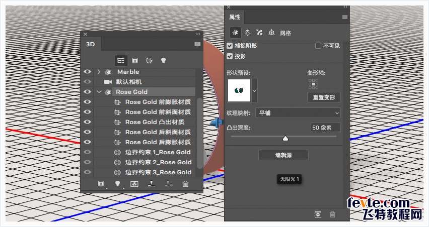Close the 属性 panel
The image size is (429, 227).
[229, 8]
